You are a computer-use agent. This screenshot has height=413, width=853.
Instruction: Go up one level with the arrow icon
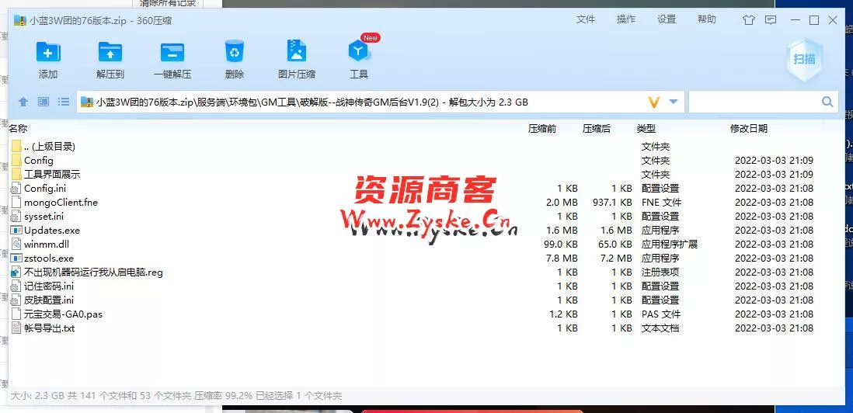pos(23,102)
